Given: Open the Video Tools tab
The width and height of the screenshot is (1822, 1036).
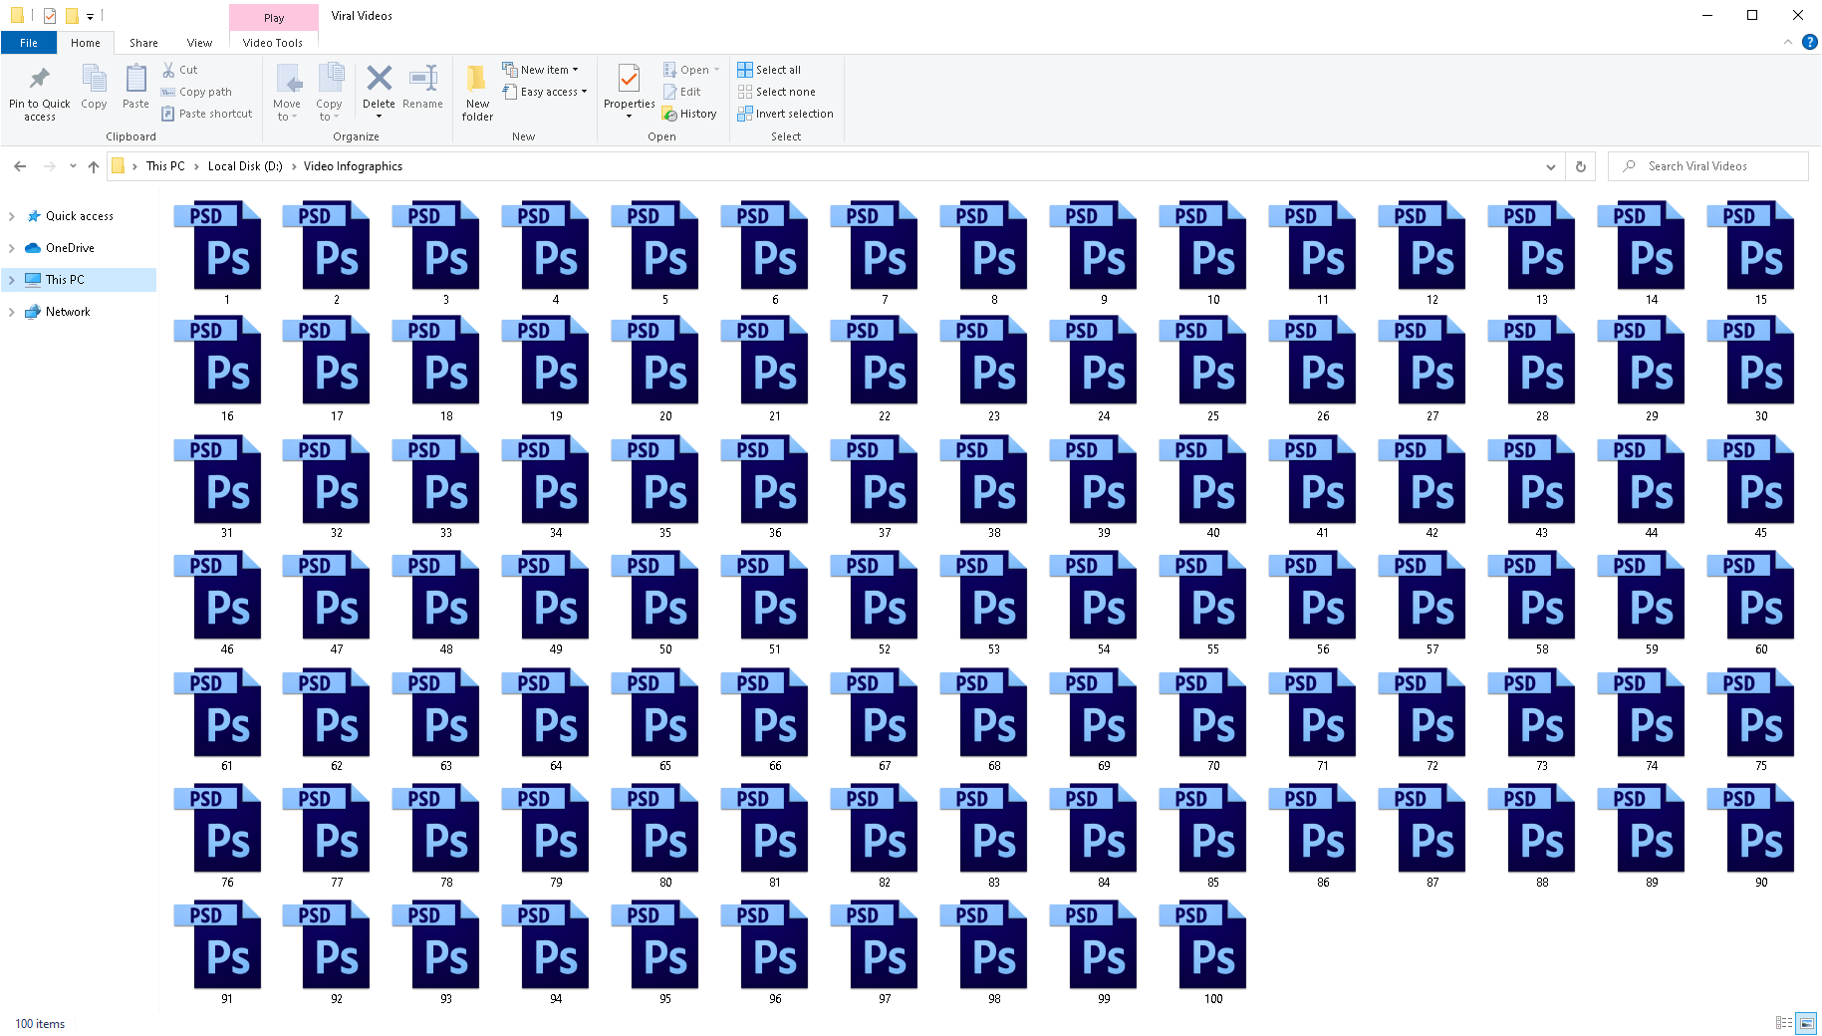Looking at the screenshot, I should pos(273,43).
